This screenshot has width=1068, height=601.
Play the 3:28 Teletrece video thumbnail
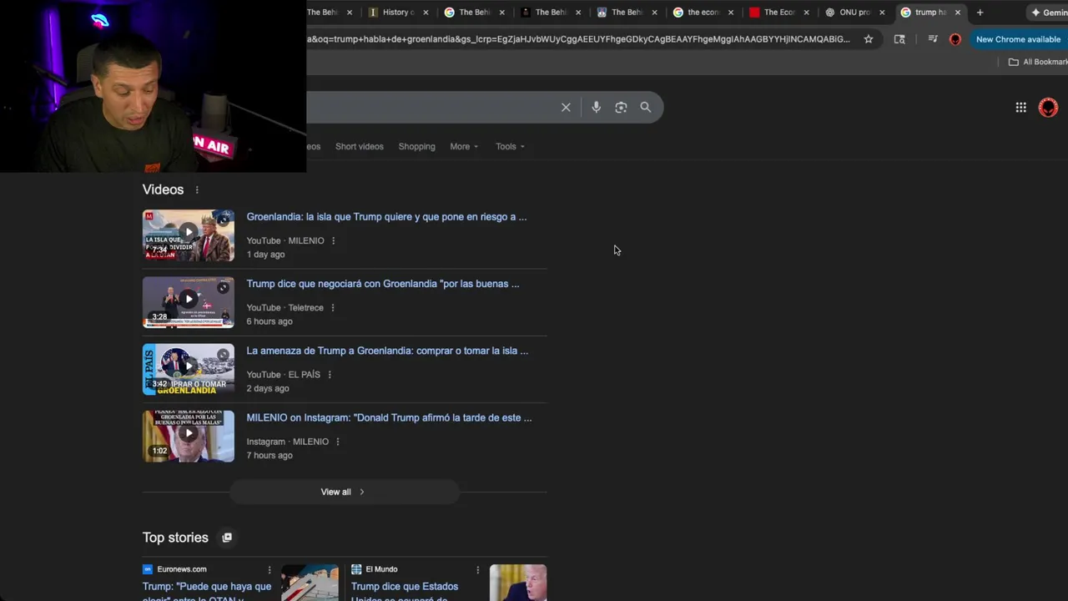coord(189,302)
